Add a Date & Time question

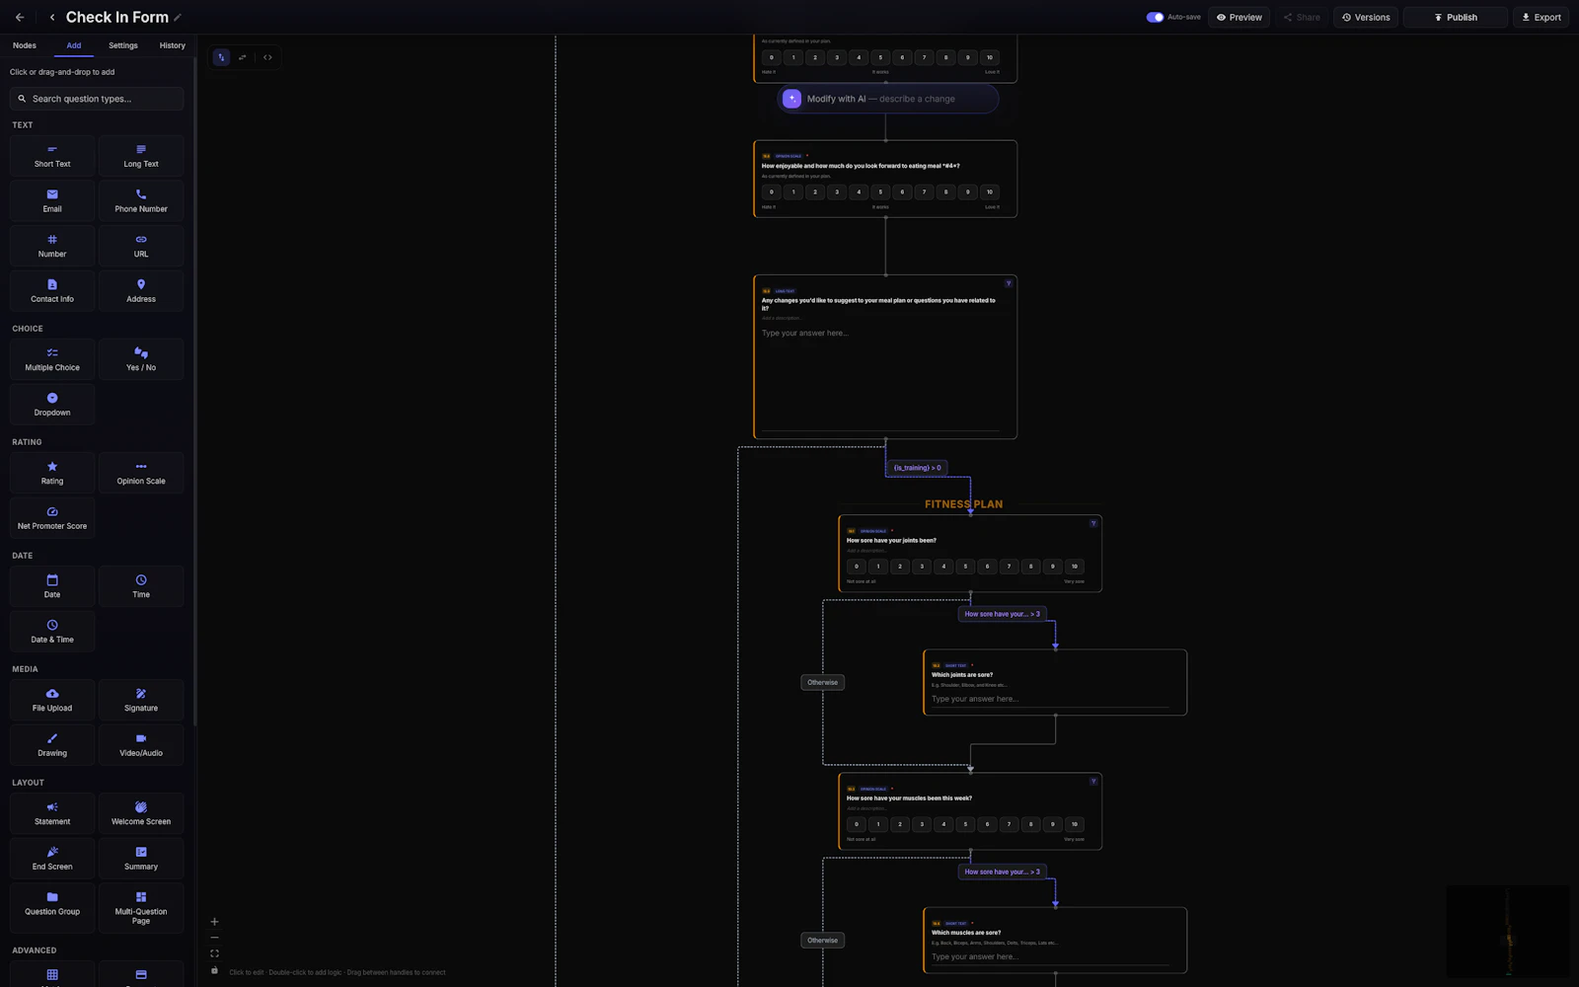(52, 631)
